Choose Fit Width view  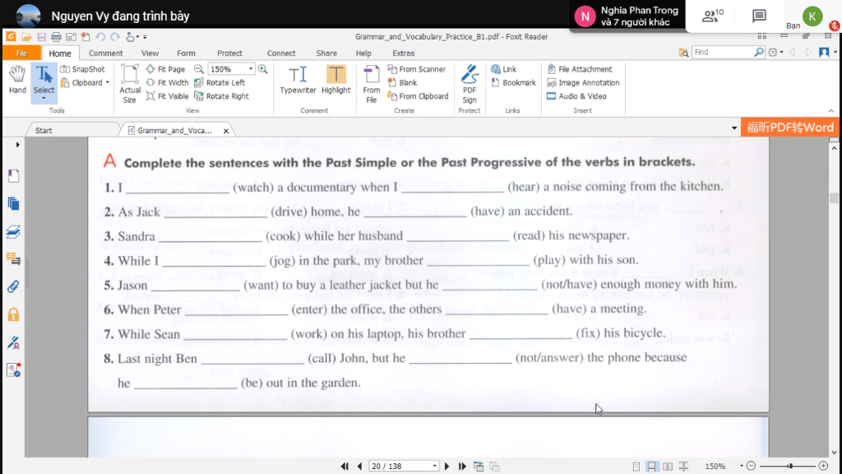(x=167, y=83)
